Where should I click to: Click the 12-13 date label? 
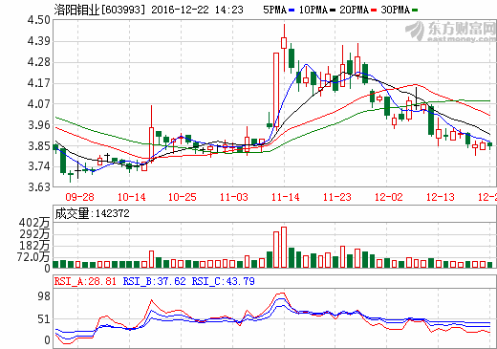tap(441, 197)
